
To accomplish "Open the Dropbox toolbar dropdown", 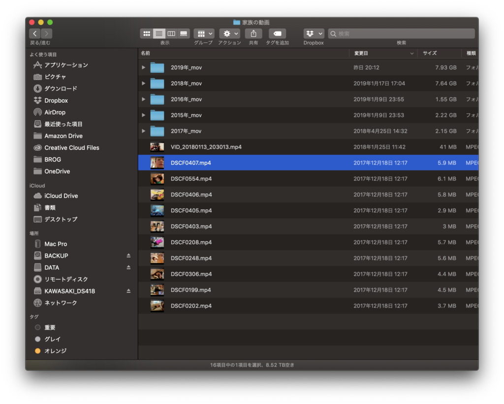I will [x=314, y=33].
